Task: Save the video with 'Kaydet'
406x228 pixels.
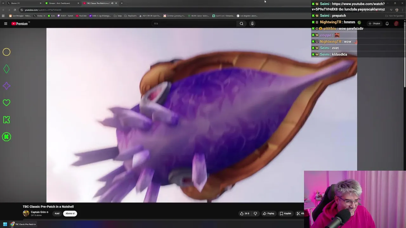Action: coord(285,213)
